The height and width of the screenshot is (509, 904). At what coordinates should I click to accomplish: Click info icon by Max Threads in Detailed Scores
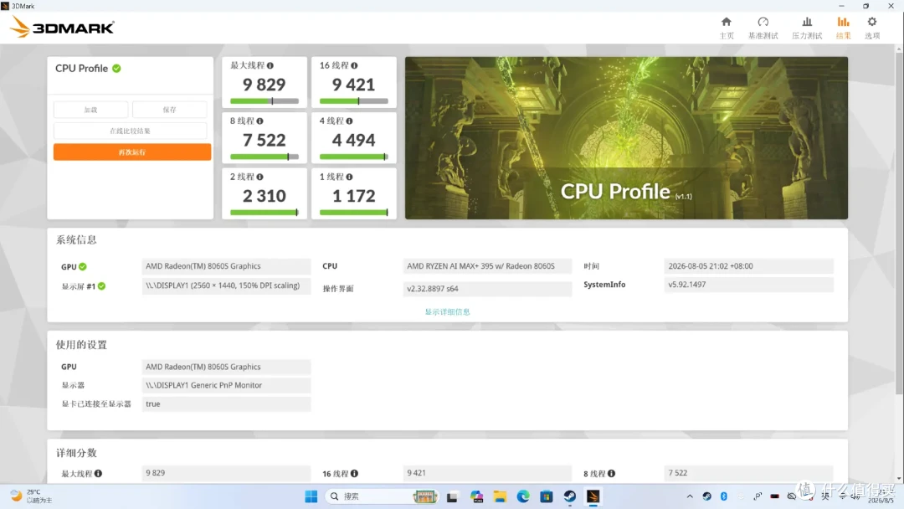click(99, 473)
